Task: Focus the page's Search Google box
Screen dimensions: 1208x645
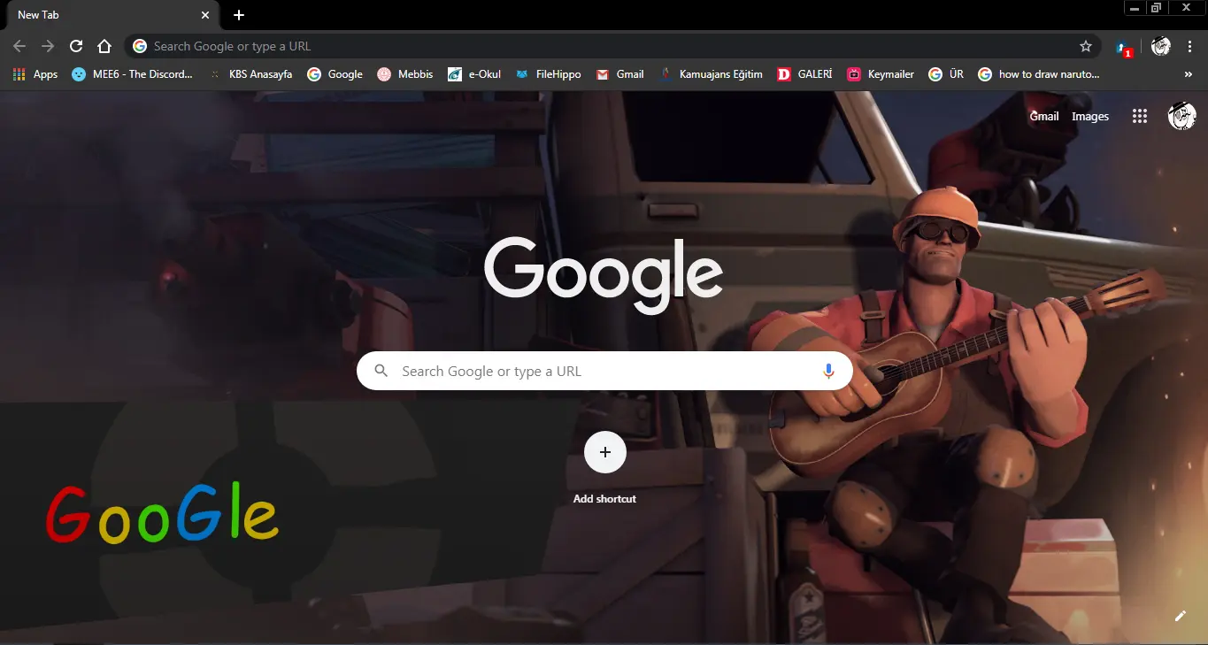Action: [x=604, y=371]
